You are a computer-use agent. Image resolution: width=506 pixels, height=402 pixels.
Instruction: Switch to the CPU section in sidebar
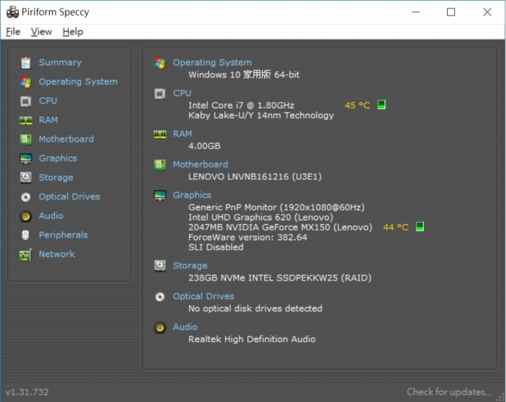tap(48, 100)
